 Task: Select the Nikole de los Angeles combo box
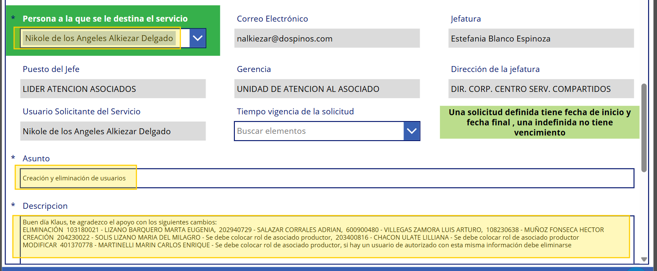(x=99, y=38)
